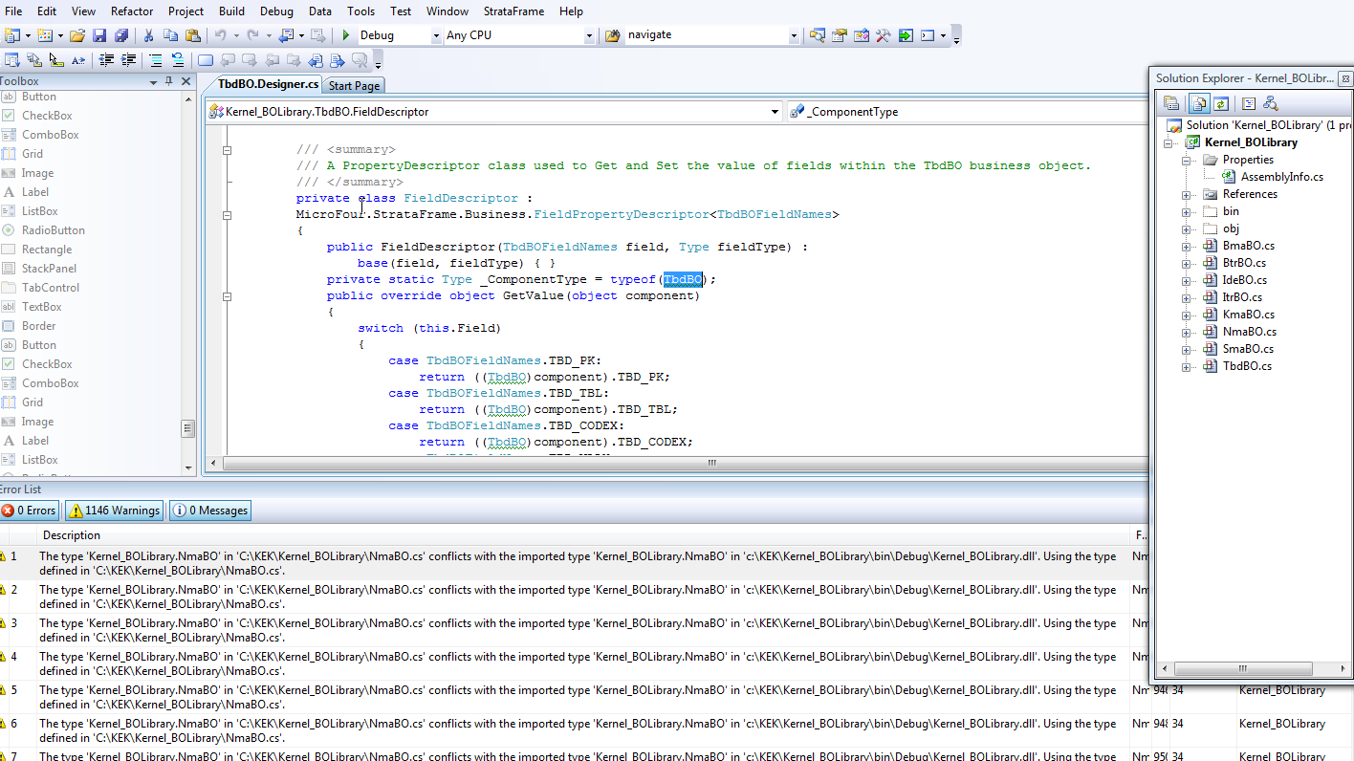Switch to the Start Page tab
The image size is (1354, 761).
(x=354, y=86)
